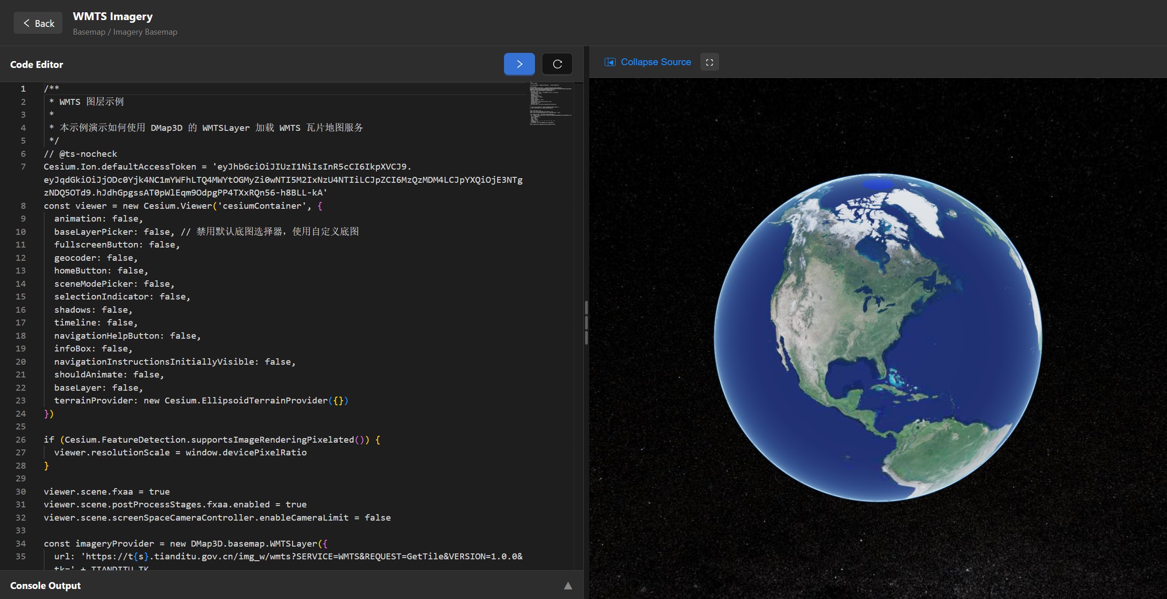This screenshot has width=1167, height=599.
Task: Click the 'shouldAnimate: false,' line
Action: pos(109,374)
